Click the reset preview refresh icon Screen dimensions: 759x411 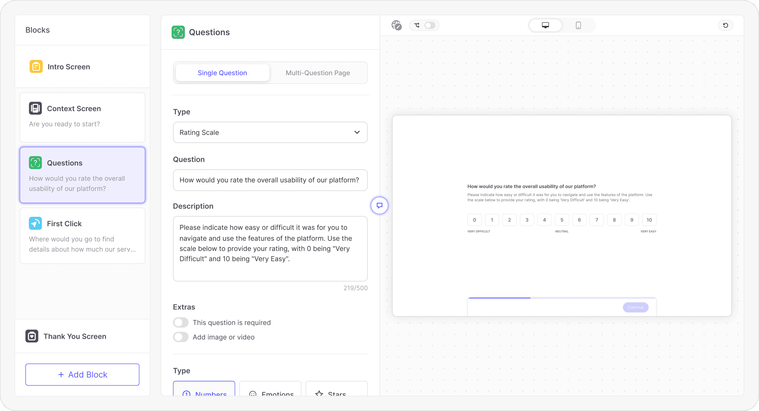pos(725,25)
